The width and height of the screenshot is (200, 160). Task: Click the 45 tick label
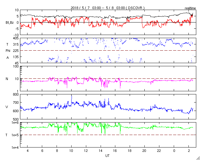point(17,63)
